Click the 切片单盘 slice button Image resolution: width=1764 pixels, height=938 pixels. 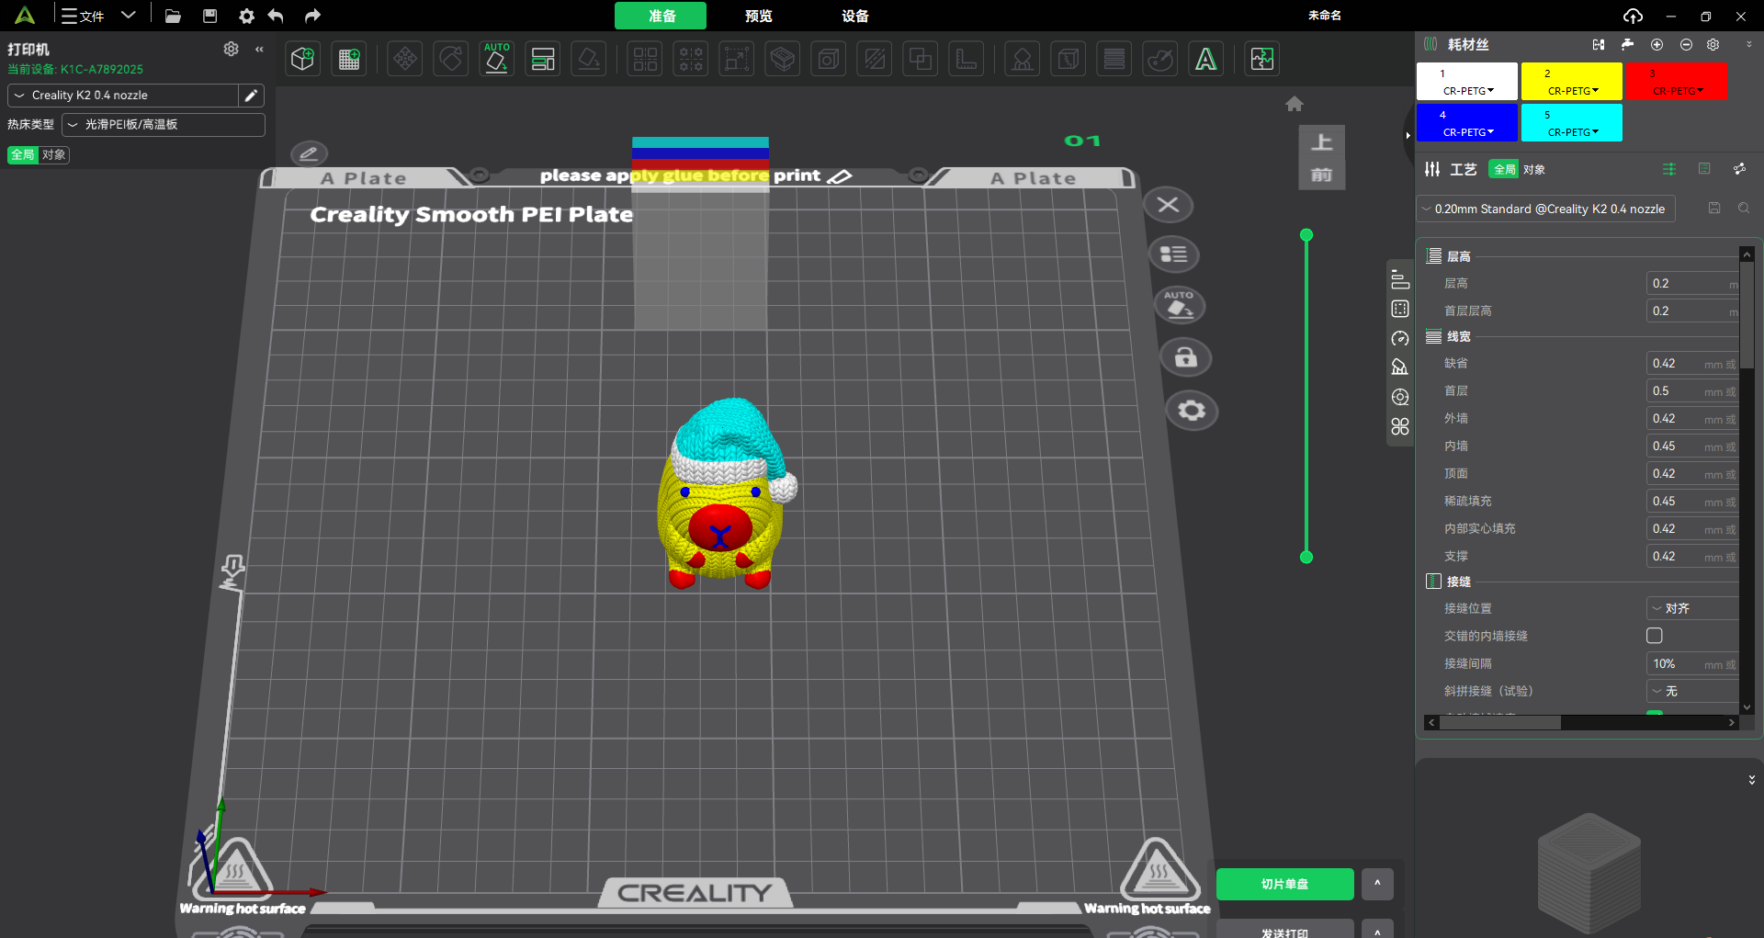[x=1284, y=884]
